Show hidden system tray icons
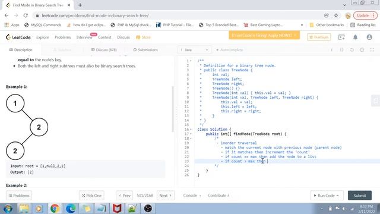The width and height of the screenshot is (380, 214). click(x=322, y=209)
